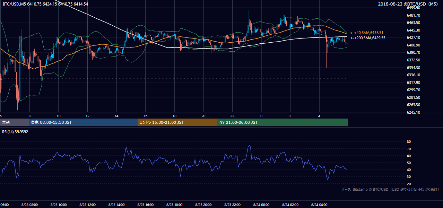This screenshot has height=208, width=443.
Task: Click the BTC/USD,M5 OHLC header text
Action: [x=45, y=4]
